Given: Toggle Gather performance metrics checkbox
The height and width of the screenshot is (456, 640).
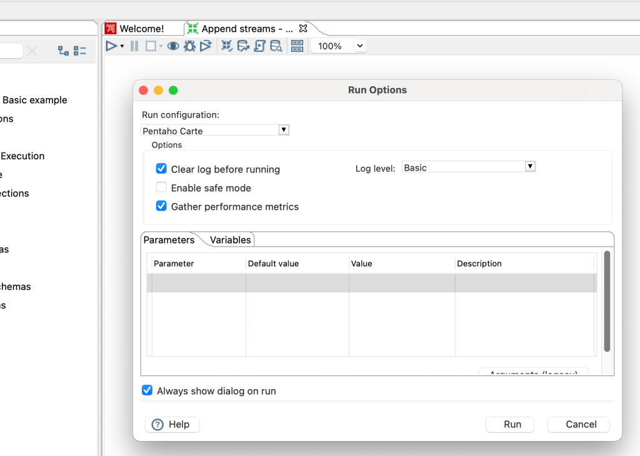Looking at the screenshot, I should click(x=161, y=207).
